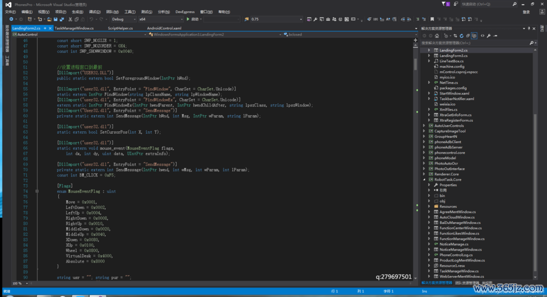Open the DevExpress menu
Viewport: 547px width, 297px height.
(185, 12)
